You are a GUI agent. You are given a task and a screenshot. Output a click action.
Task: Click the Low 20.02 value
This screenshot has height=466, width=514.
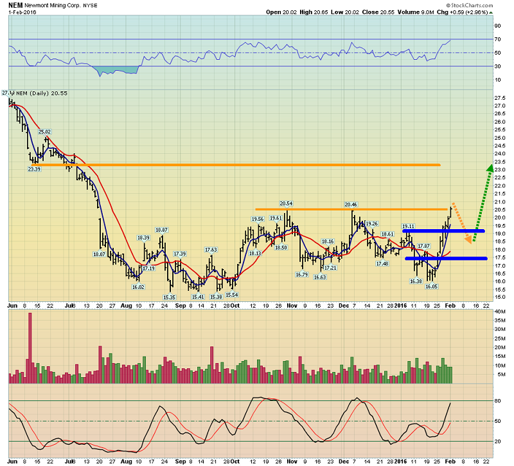[x=345, y=12]
